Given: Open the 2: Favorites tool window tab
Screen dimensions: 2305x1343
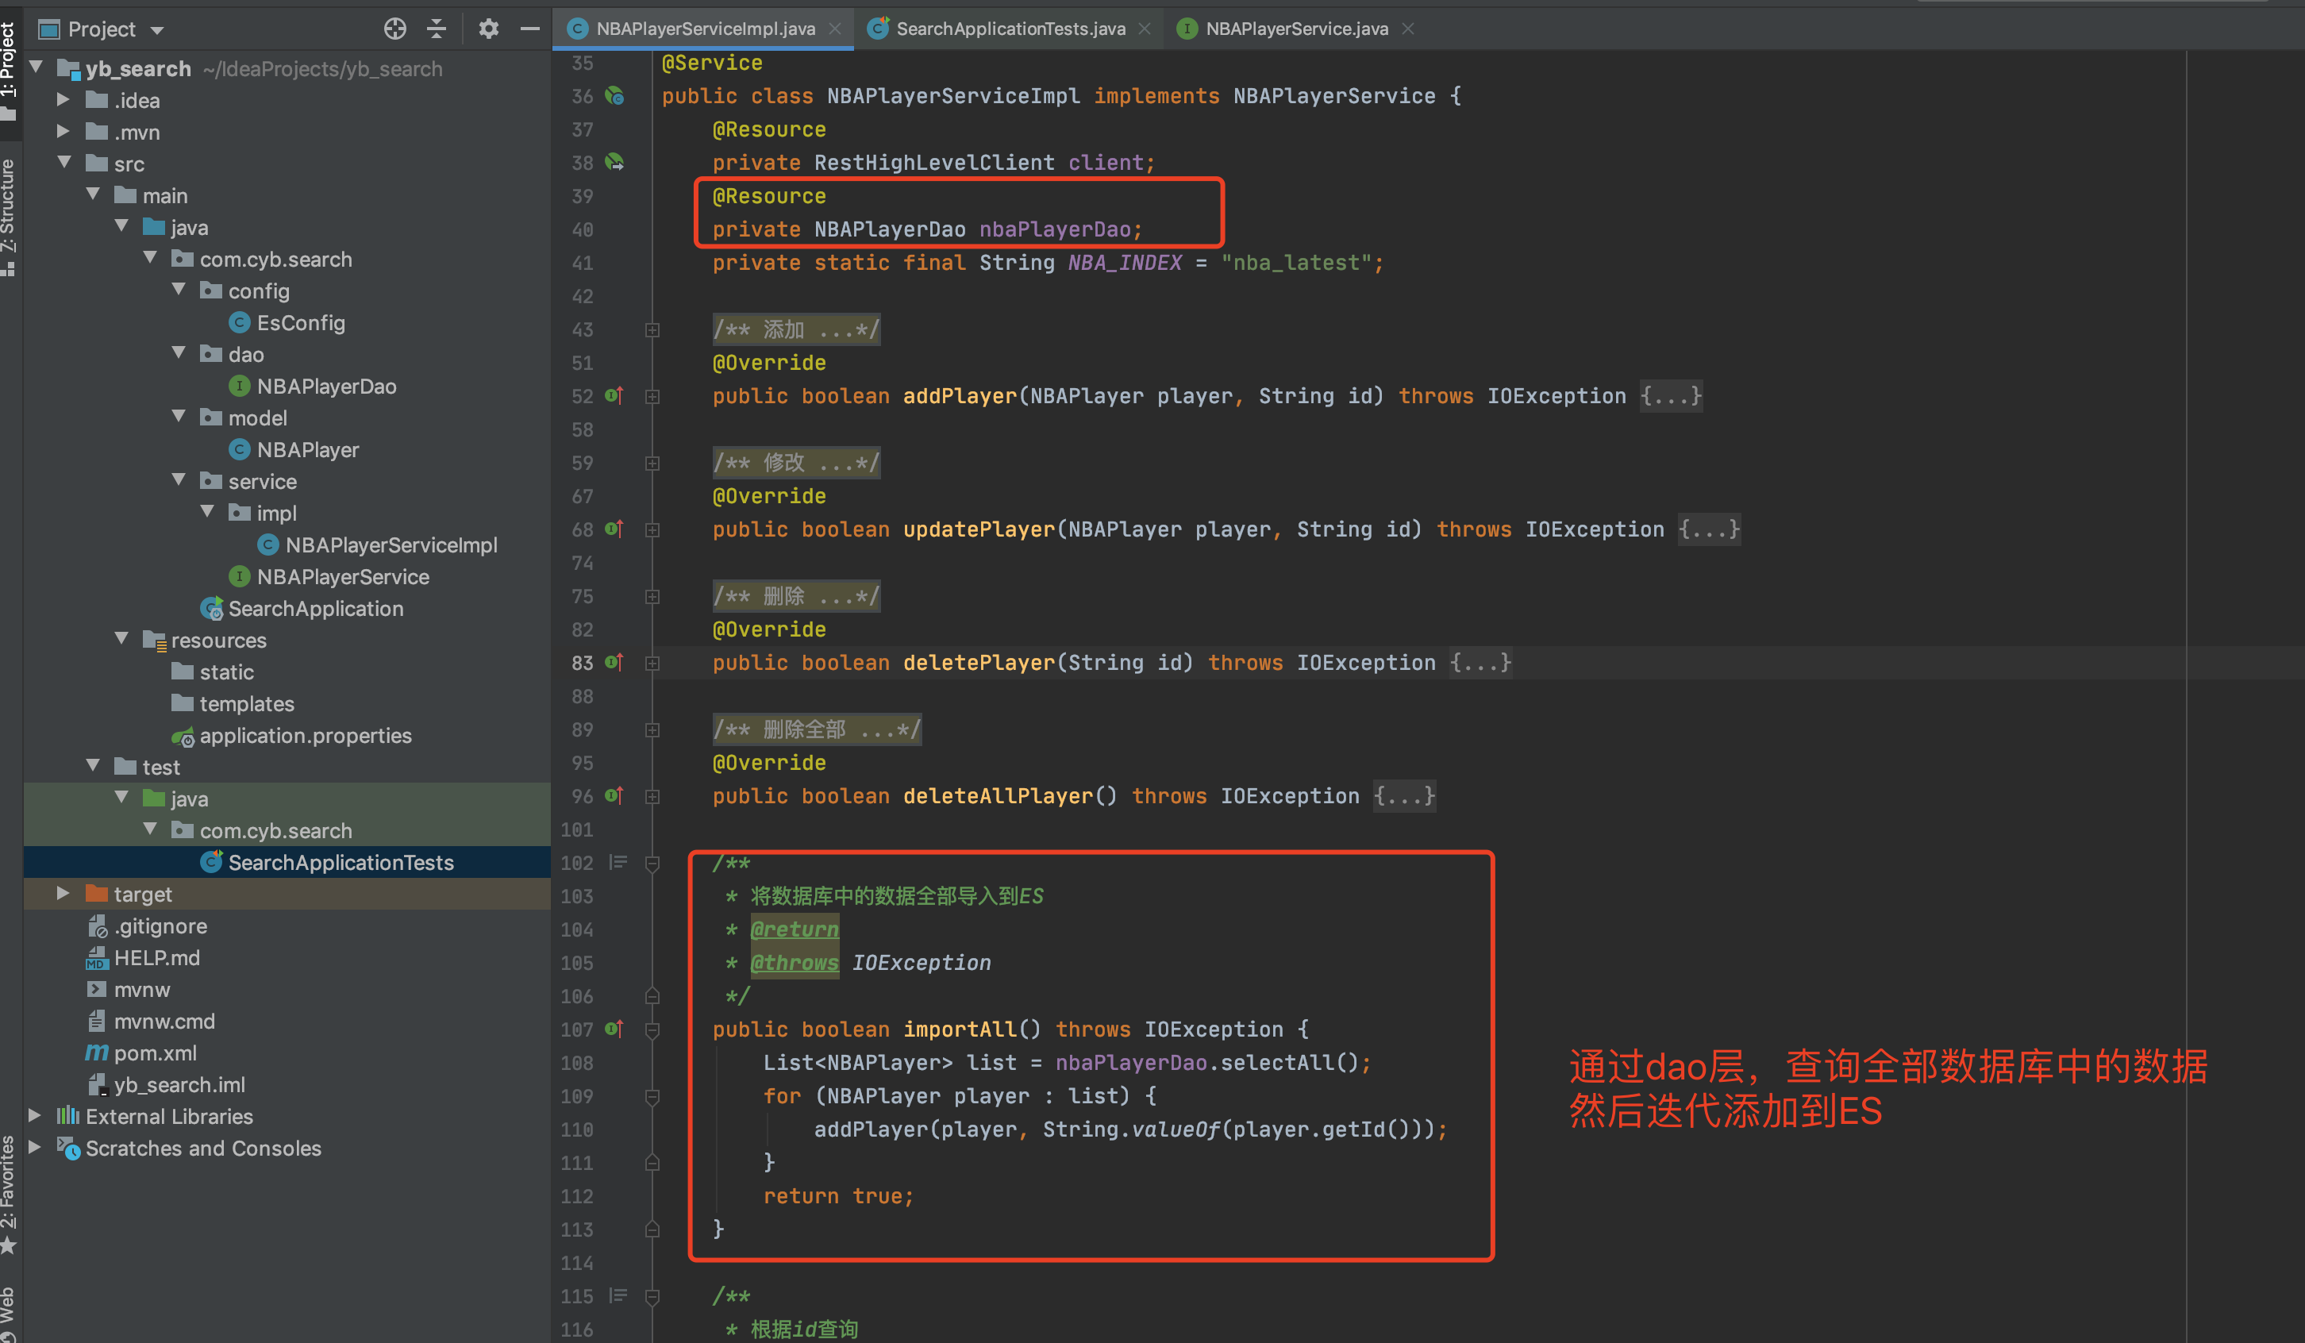Looking at the screenshot, I should pyautogui.click(x=10, y=1194).
